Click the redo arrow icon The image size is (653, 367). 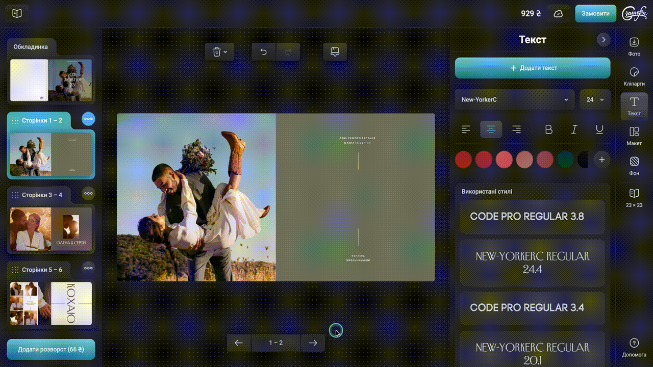tap(288, 51)
